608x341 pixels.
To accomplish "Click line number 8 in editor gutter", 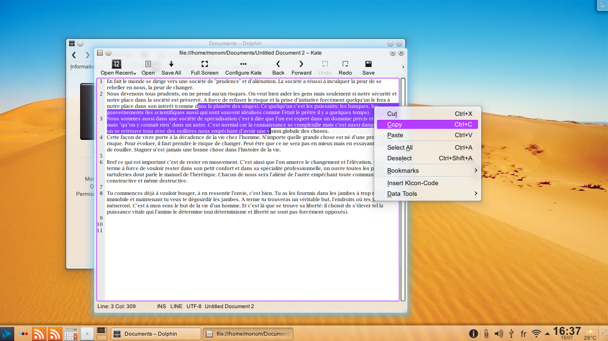I will [101, 193].
